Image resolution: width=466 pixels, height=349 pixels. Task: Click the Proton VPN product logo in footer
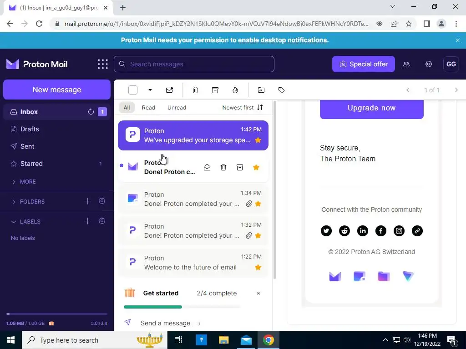click(408, 276)
